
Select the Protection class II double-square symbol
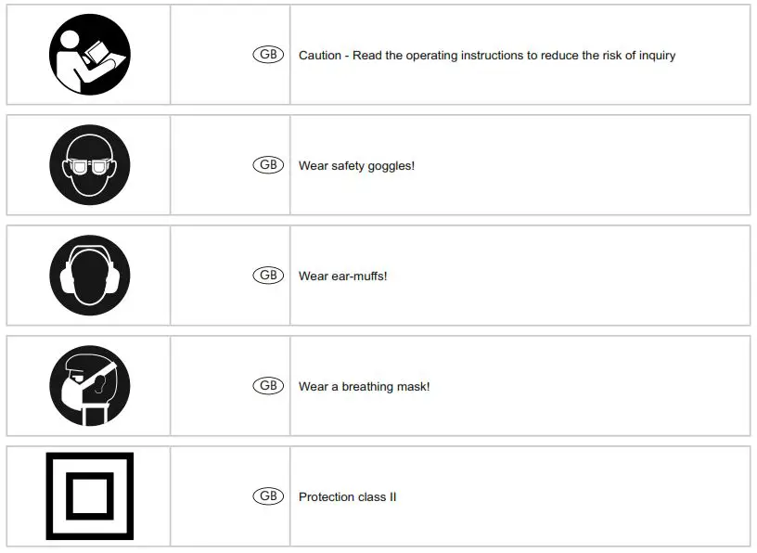[x=89, y=496]
